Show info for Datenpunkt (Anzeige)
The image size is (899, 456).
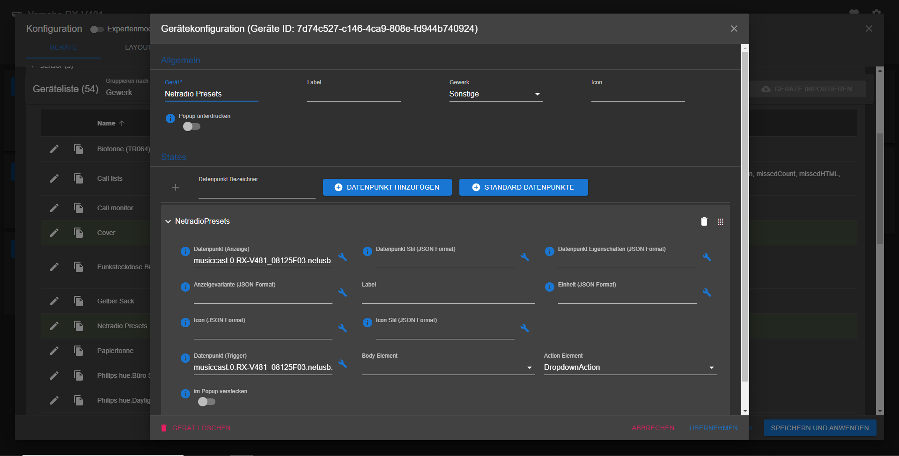coord(185,251)
